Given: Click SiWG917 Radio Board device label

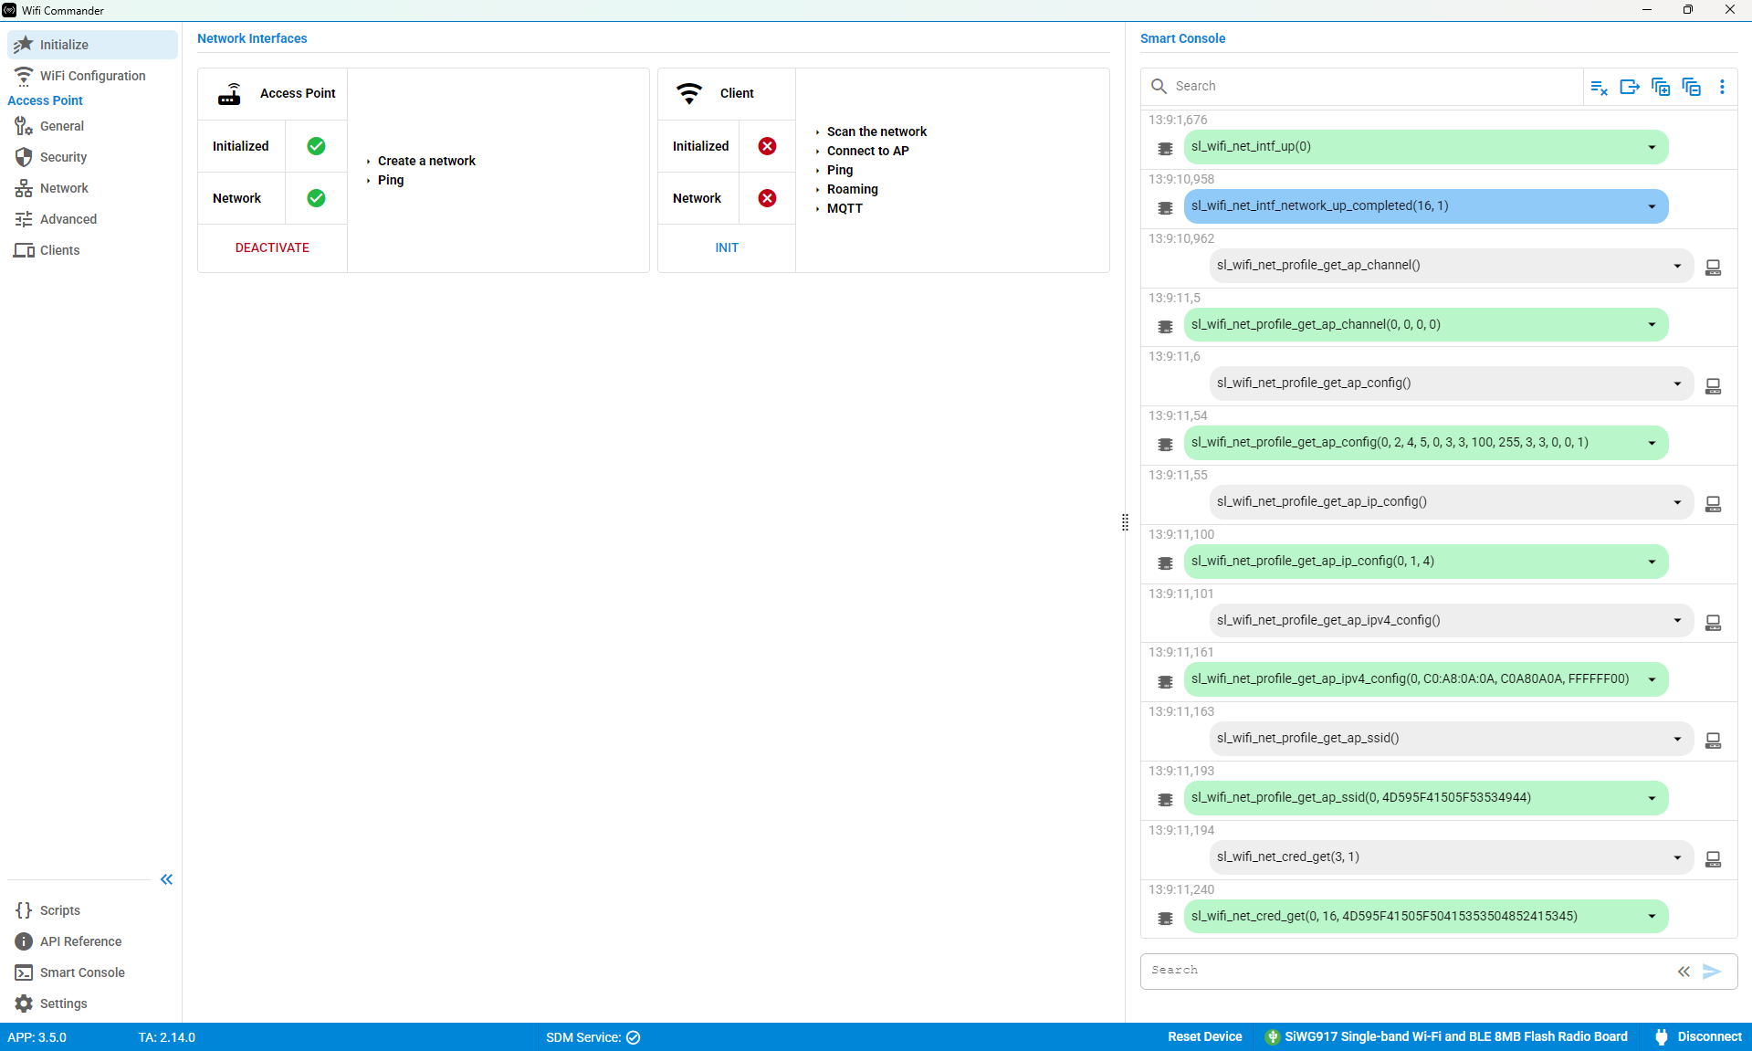Looking at the screenshot, I should (1446, 1037).
